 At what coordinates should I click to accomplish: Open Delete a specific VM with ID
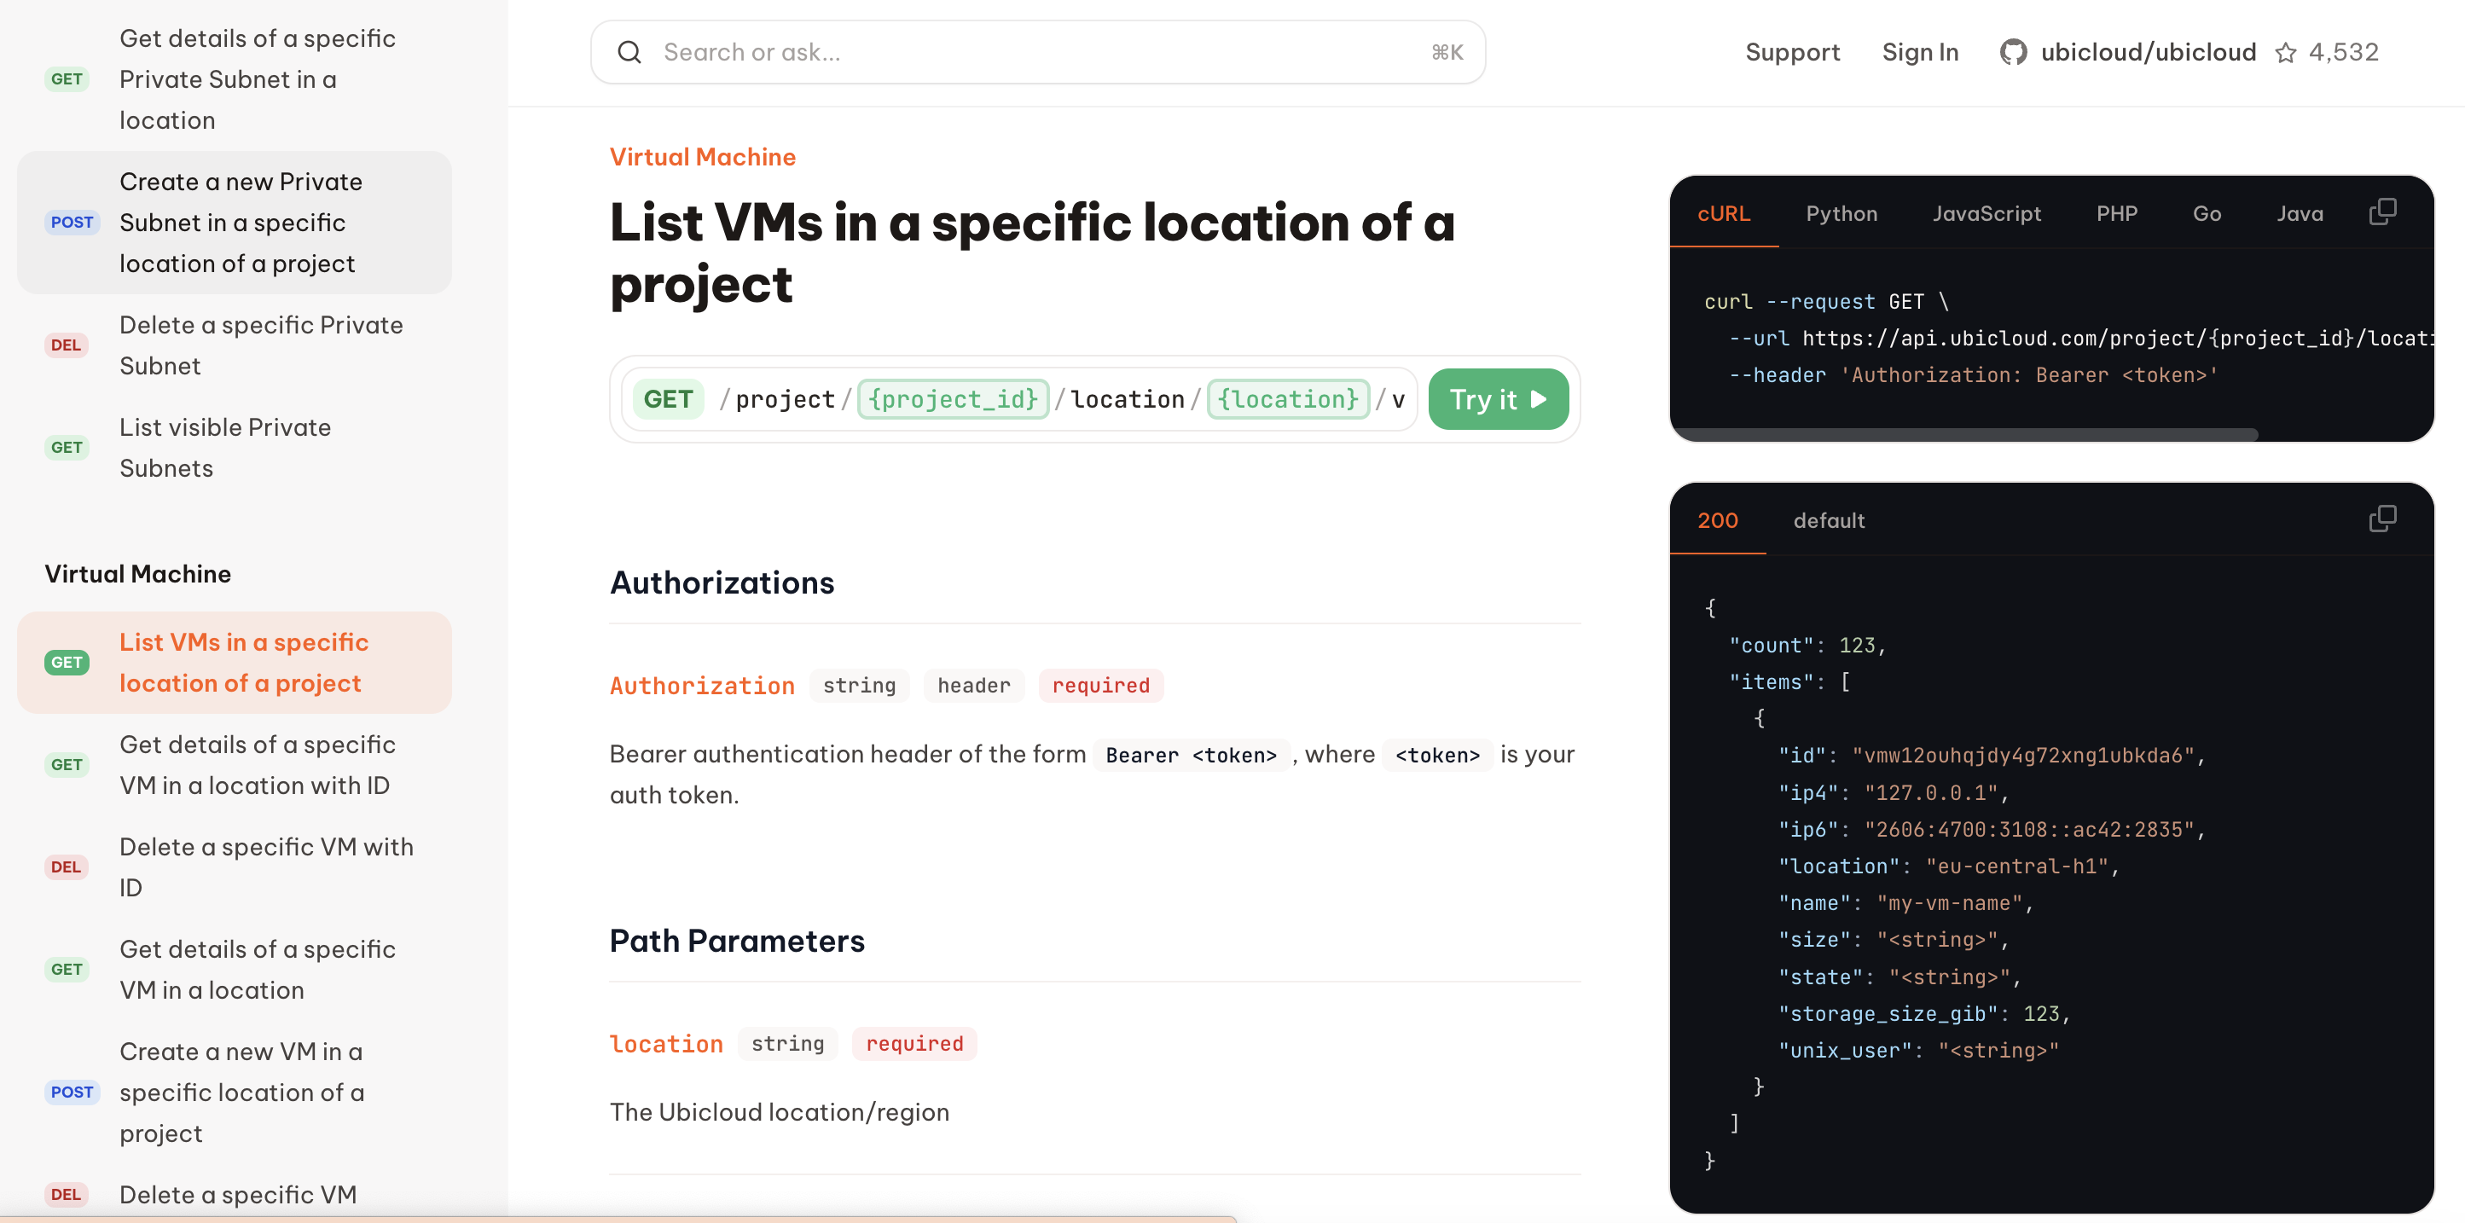click(235, 867)
